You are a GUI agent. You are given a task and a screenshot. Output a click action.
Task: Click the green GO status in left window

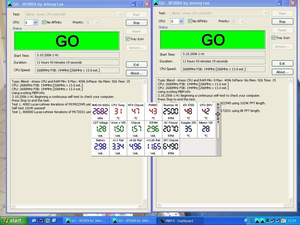coord(67,41)
